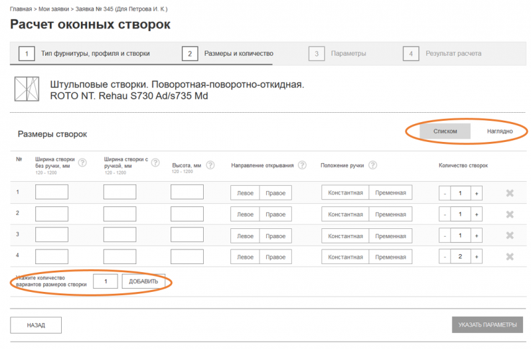The width and height of the screenshot is (531, 349).
Task: Increase sash quantity in row 3
Action: click(x=477, y=236)
